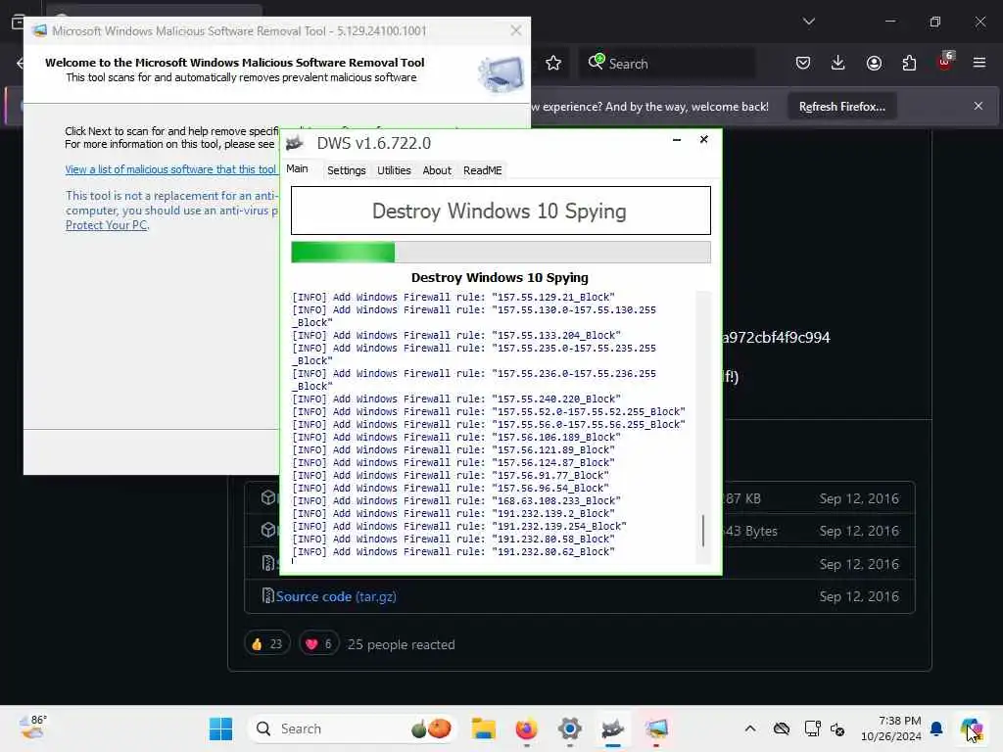Click the log line 191.232.80.62_Block
Image resolution: width=1003 pixels, height=752 pixels.
click(453, 552)
